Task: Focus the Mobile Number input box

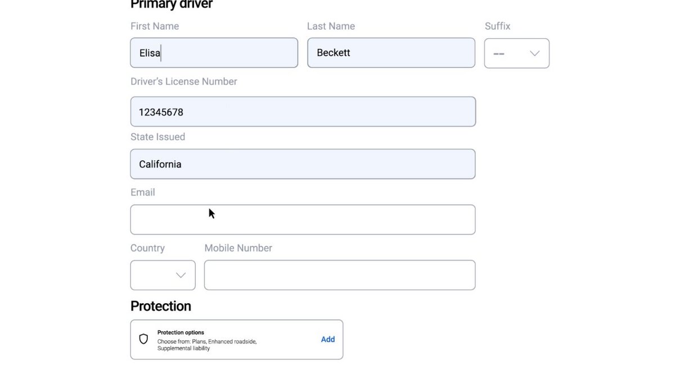Action: 339,275
